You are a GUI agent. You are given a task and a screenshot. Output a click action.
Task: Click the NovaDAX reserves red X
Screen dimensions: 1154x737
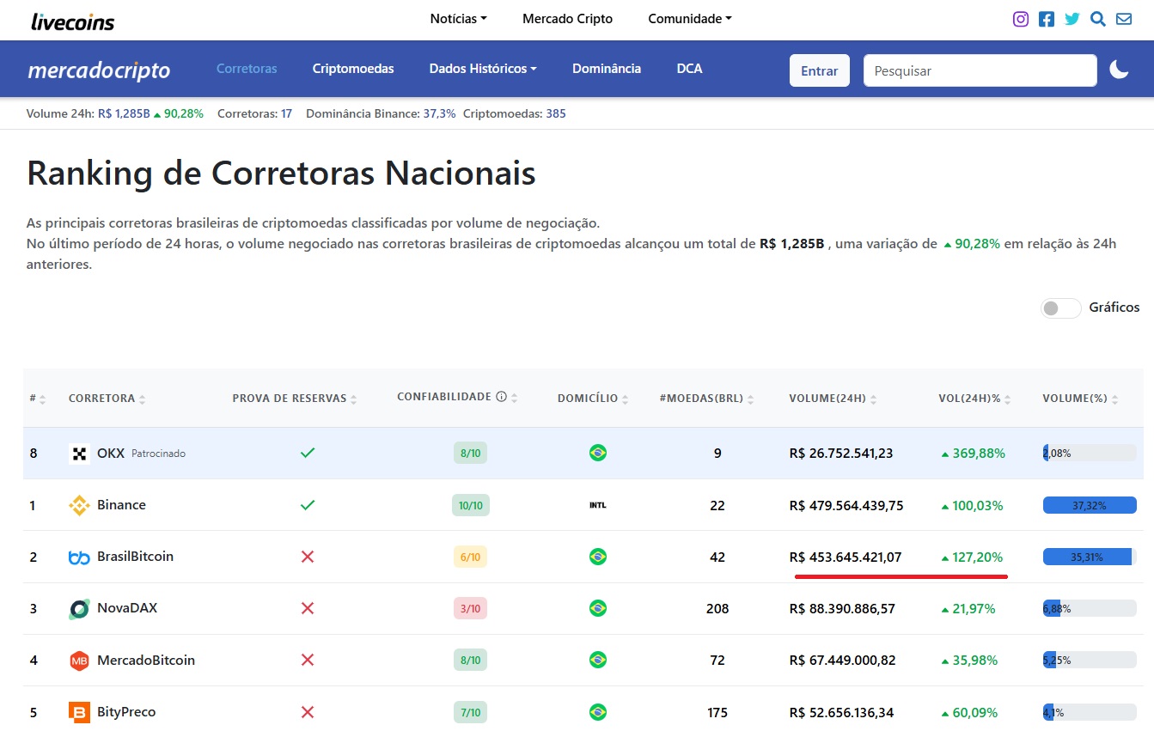click(x=308, y=608)
